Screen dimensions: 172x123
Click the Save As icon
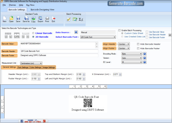click(26, 19)
